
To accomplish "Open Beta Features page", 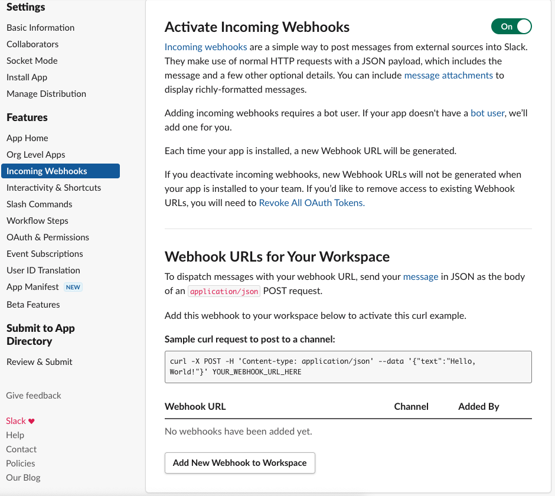I will coord(33,305).
